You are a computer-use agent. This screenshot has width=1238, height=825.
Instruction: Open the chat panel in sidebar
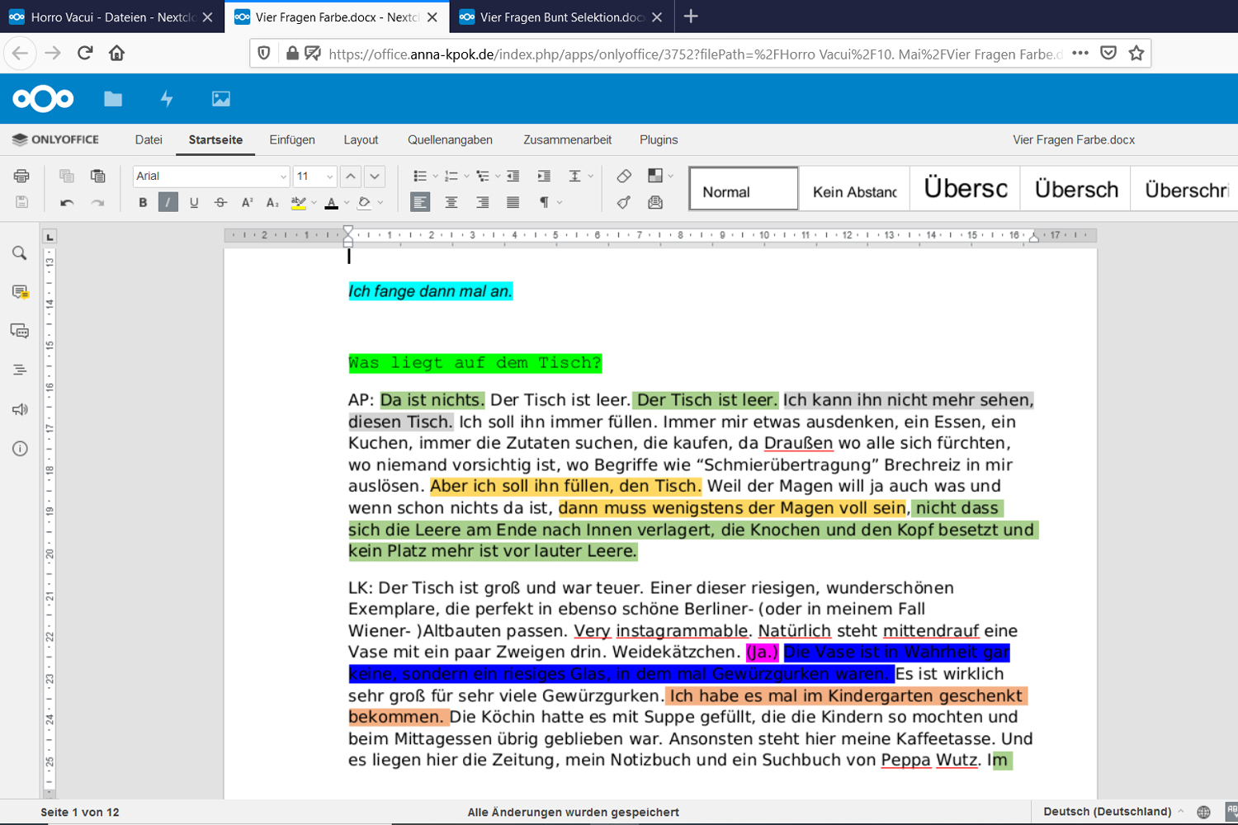pos(20,331)
